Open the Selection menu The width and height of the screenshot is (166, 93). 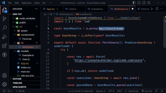[26, 3]
